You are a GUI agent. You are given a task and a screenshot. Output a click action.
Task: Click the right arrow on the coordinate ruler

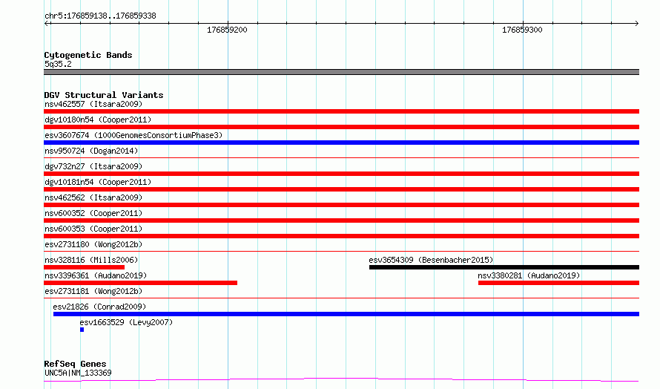[636, 23]
